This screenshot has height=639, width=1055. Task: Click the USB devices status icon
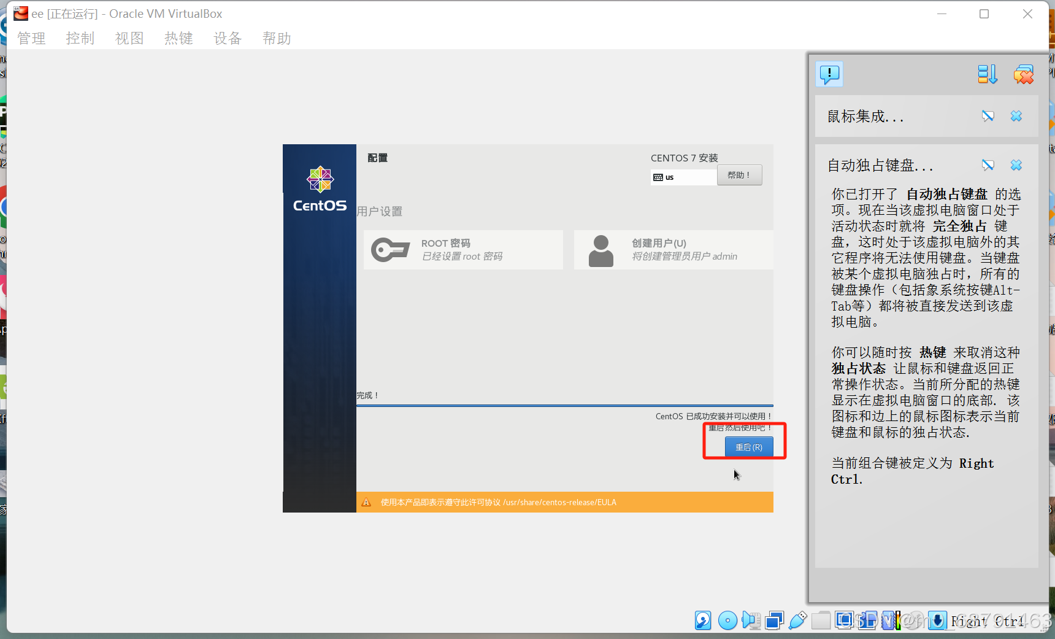tap(797, 621)
